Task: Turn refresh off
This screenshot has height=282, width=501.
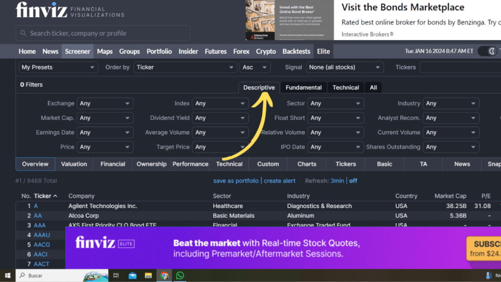Action: click(353, 181)
